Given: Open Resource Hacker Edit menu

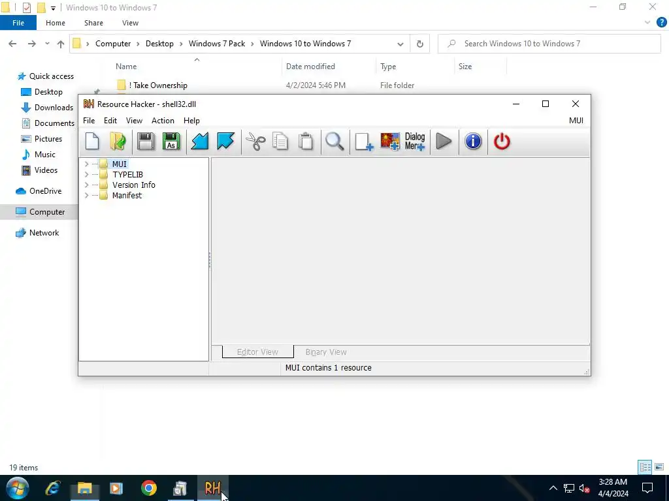Looking at the screenshot, I should 110,121.
